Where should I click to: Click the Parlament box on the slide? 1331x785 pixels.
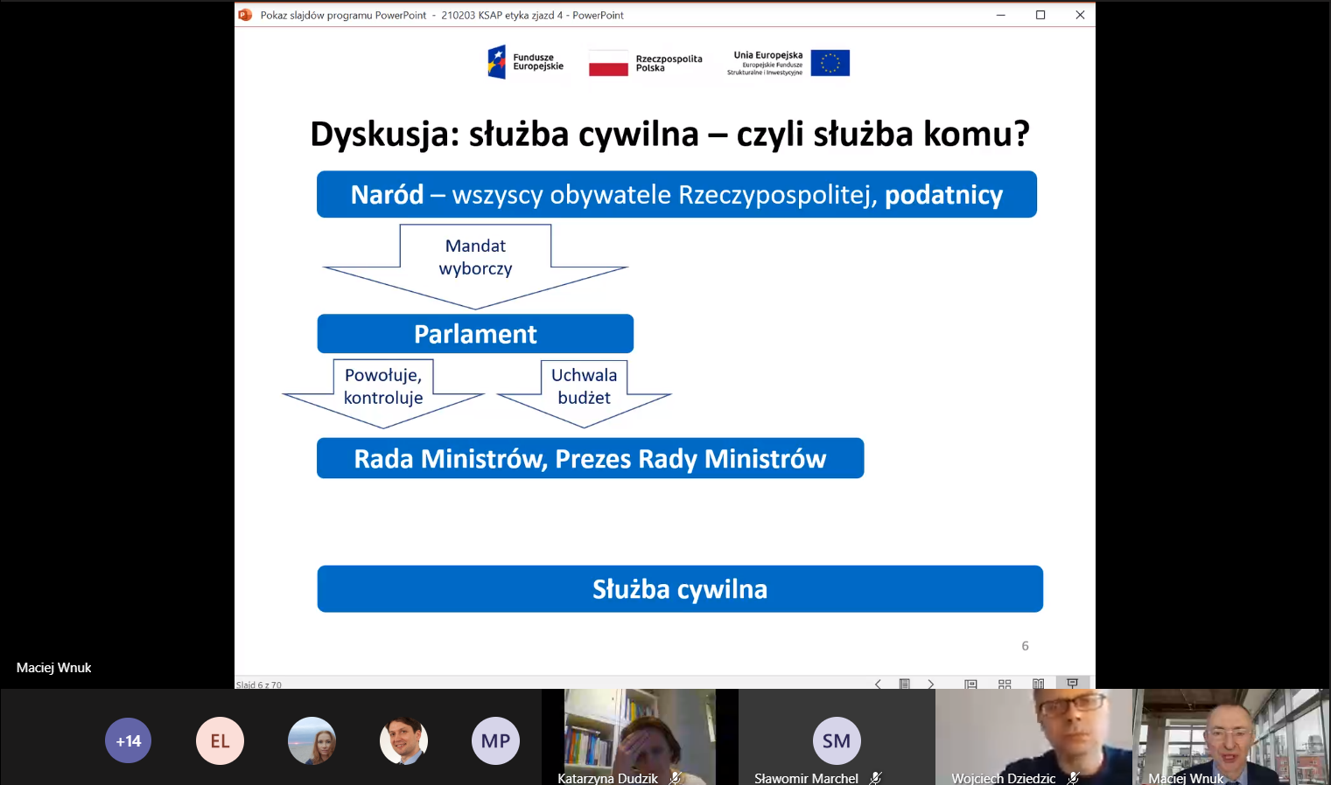[x=475, y=334]
